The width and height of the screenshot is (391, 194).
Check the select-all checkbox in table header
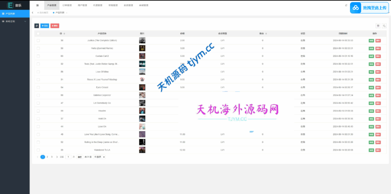click(38, 34)
